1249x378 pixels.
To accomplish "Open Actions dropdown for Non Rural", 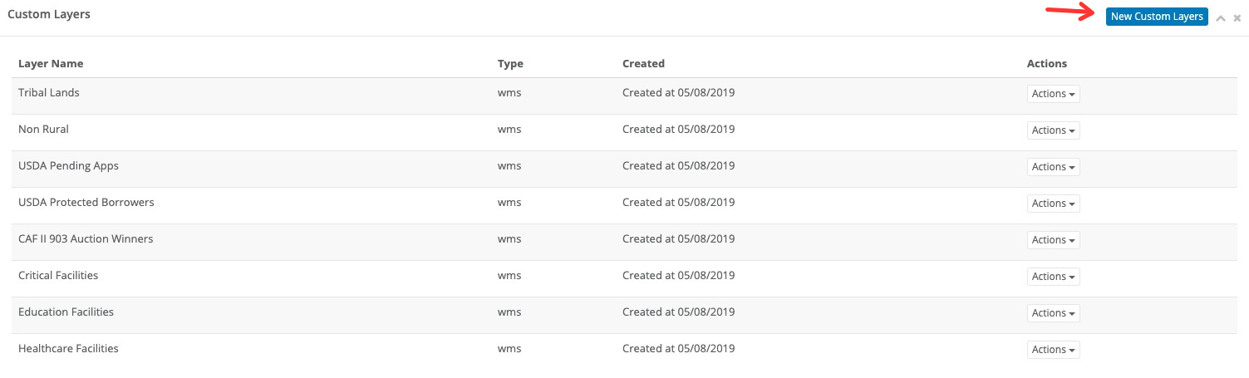I will (1053, 130).
